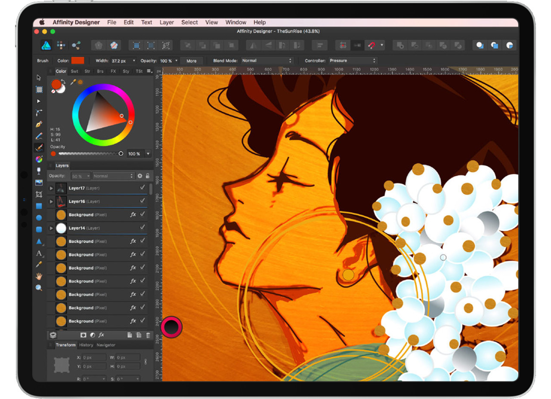Select the Transparency tool glass icon
Image resolution: width=551 pixels, height=399 pixels.
click(39, 171)
